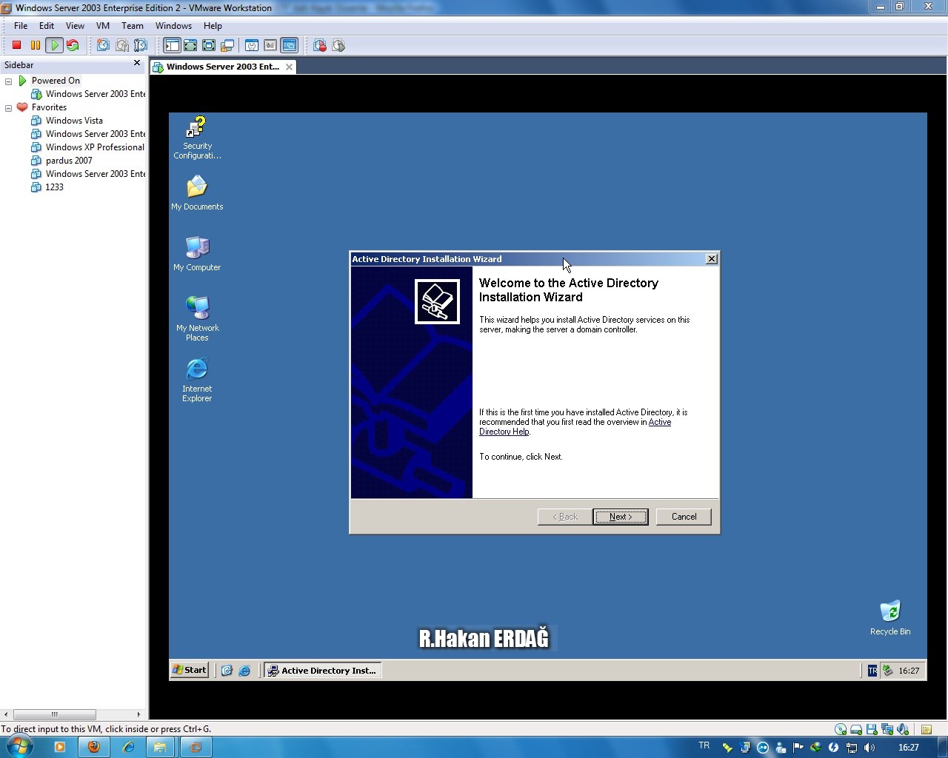Click the sidebar horizontal scrollbar thumb
948x758 pixels.
(x=55, y=714)
